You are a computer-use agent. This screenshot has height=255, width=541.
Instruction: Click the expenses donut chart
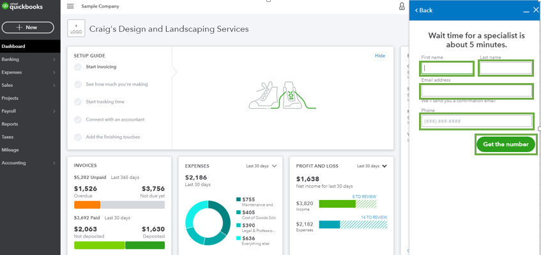tap(208, 222)
